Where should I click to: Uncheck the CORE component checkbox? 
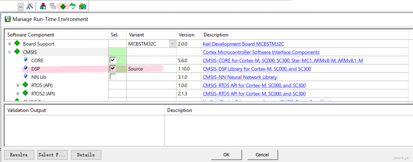(x=113, y=60)
